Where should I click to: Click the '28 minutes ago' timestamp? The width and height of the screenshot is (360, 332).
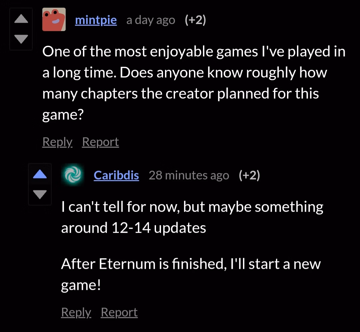[x=189, y=175]
